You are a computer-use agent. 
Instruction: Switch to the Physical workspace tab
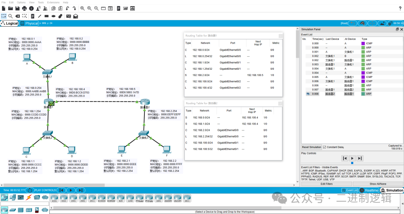coord(29,23)
